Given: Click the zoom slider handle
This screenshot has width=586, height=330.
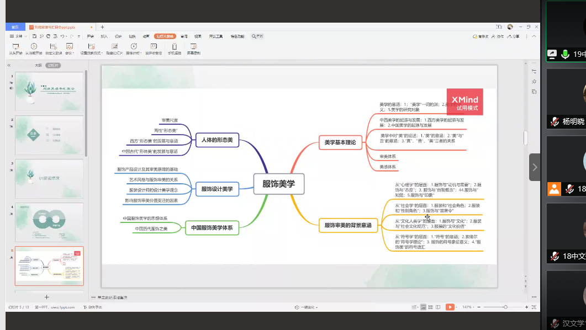Looking at the screenshot, I should pos(505,307).
